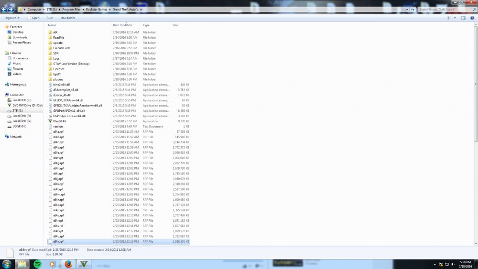Select the DVD RW Drive (D:) entry
The height and width of the screenshot is (269, 478).
click(27, 105)
